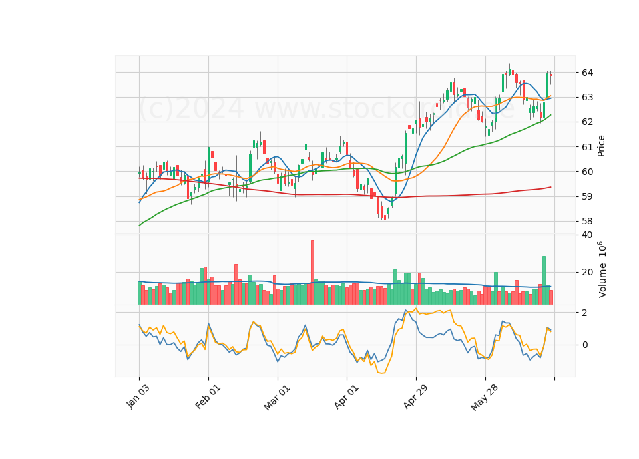This screenshot has height=459, width=639.
Task: Click the price axis value 58
Action: (587, 221)
